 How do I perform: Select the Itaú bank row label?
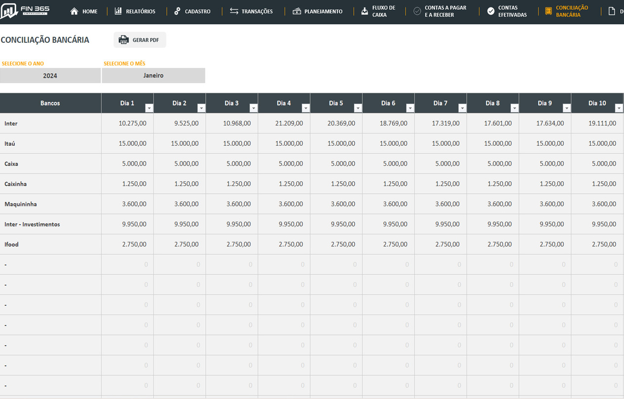pos(10,144)
